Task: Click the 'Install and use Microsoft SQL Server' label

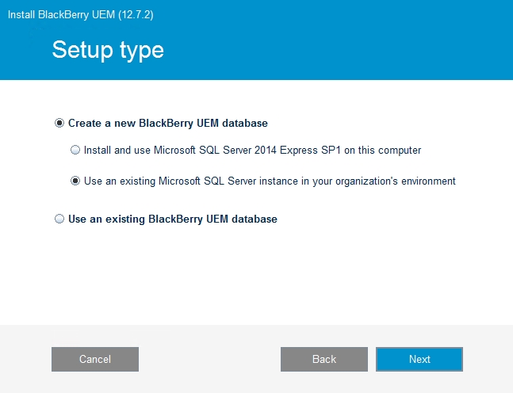Action: point(182,150)
